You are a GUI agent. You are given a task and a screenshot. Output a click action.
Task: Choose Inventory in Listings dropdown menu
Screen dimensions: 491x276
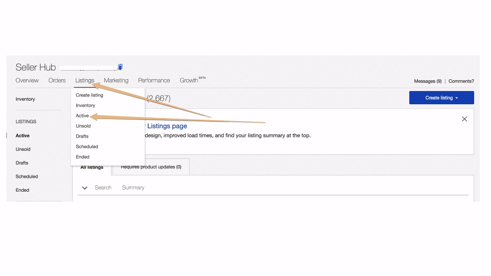pyautogui.click(x=85, y=105)
